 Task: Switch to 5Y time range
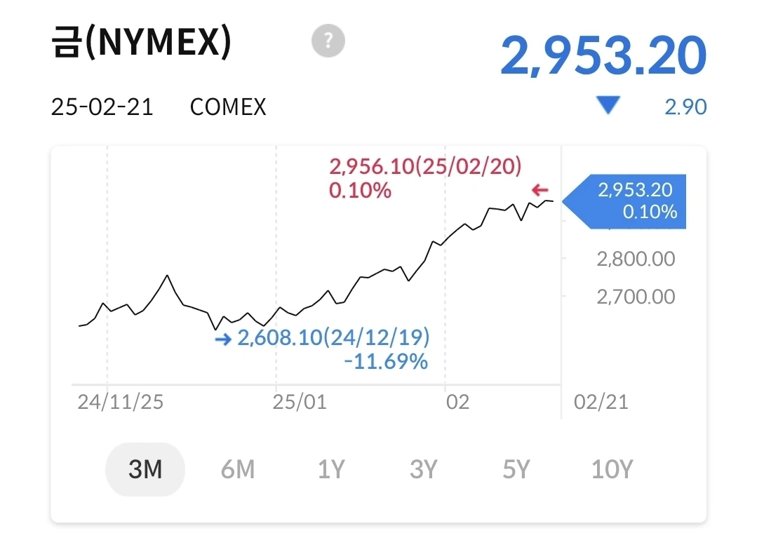516,469
